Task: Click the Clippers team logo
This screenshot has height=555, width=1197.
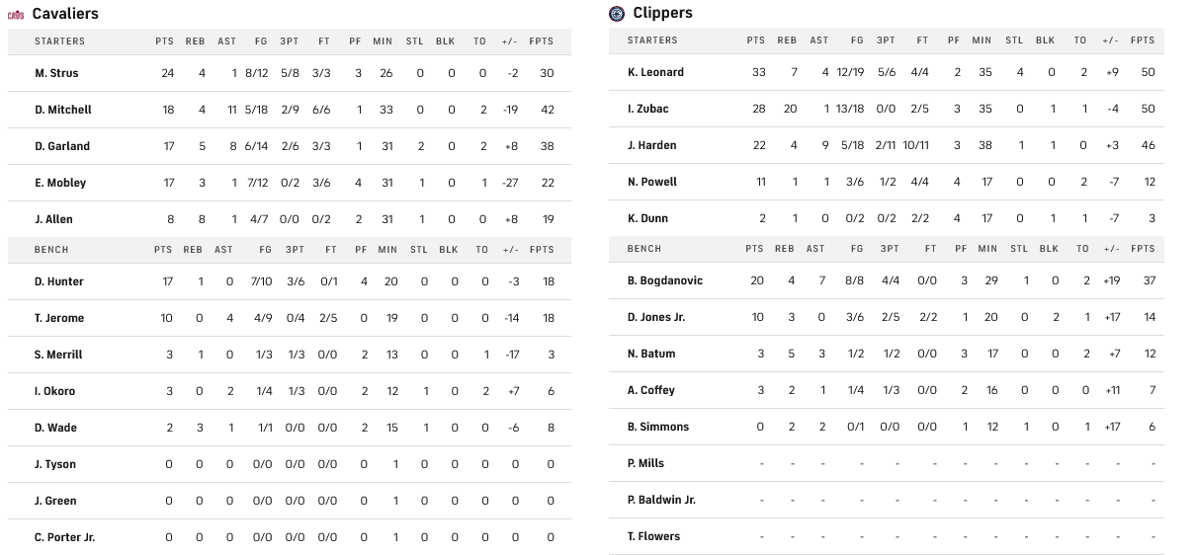Action: pyautogui.click(x=617, y=14)
